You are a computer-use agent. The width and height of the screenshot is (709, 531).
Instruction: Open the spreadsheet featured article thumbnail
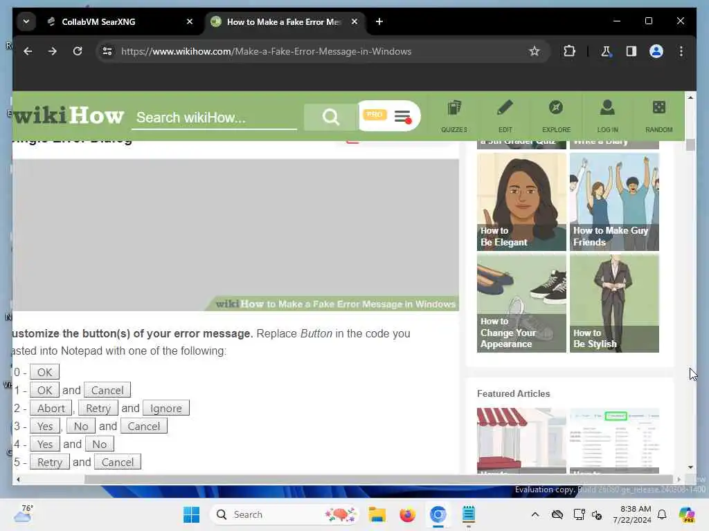614,440
